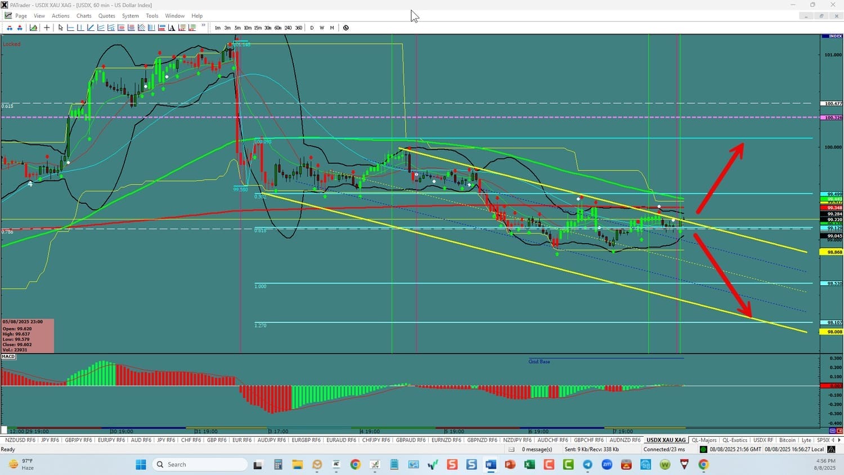Open the Quotes menu

click(x=106, y=16)
